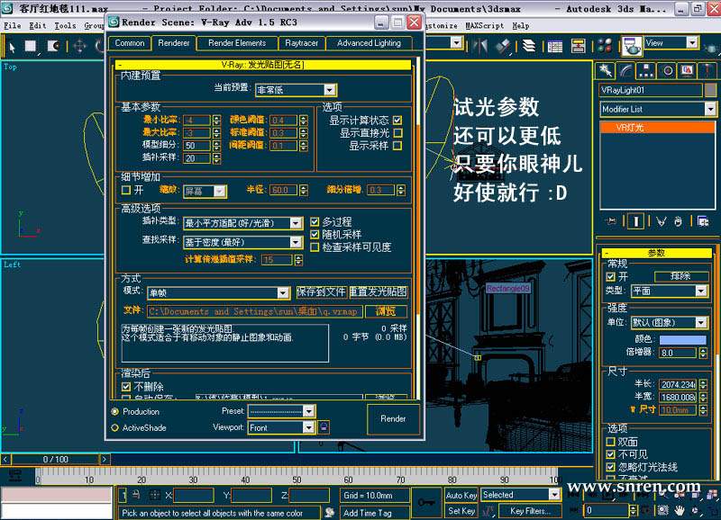
Task: Open the 当前预置 preset dropdown
Action: coord(296,90)
